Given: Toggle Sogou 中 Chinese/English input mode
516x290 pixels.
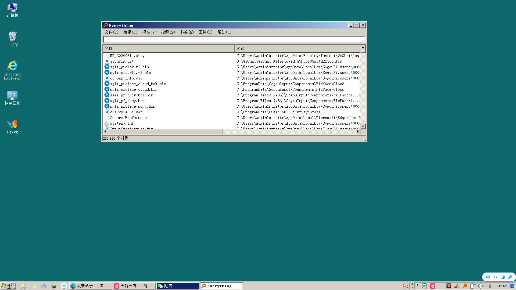Looking at the screenshot, I should point(488,277).
